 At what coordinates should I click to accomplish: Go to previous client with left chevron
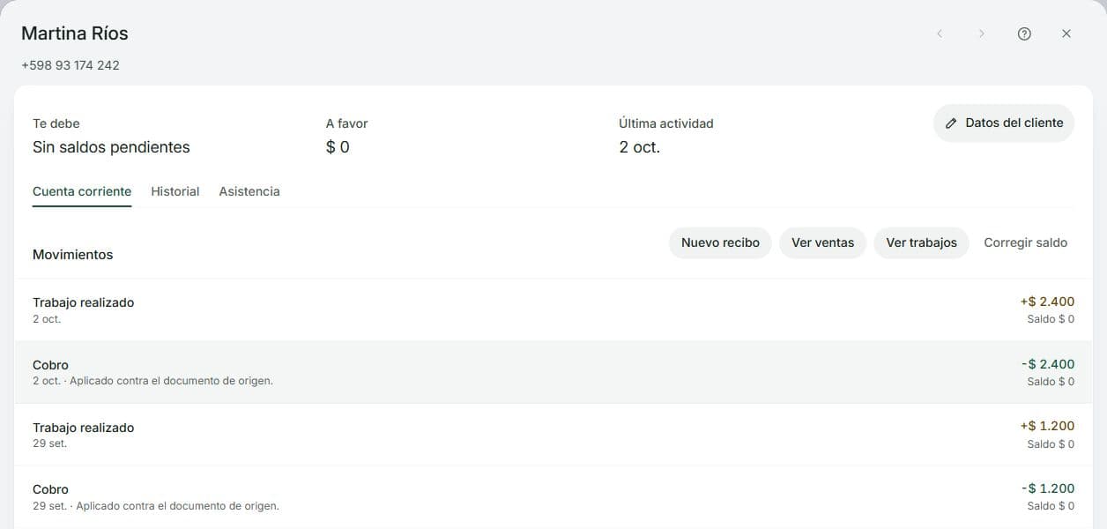pos(940,34)
